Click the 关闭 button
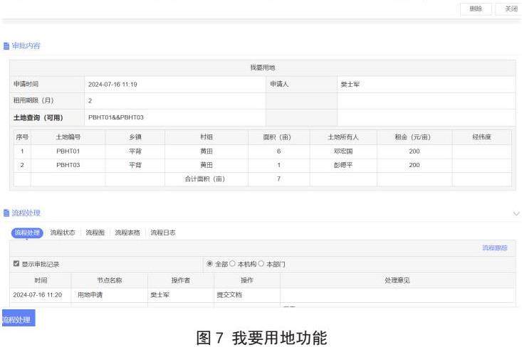 (510, 9)
